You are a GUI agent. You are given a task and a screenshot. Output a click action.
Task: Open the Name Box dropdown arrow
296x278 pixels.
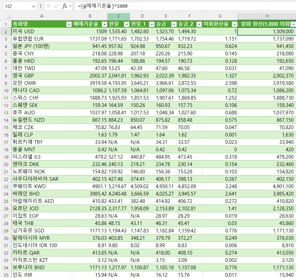pos(33,6)
